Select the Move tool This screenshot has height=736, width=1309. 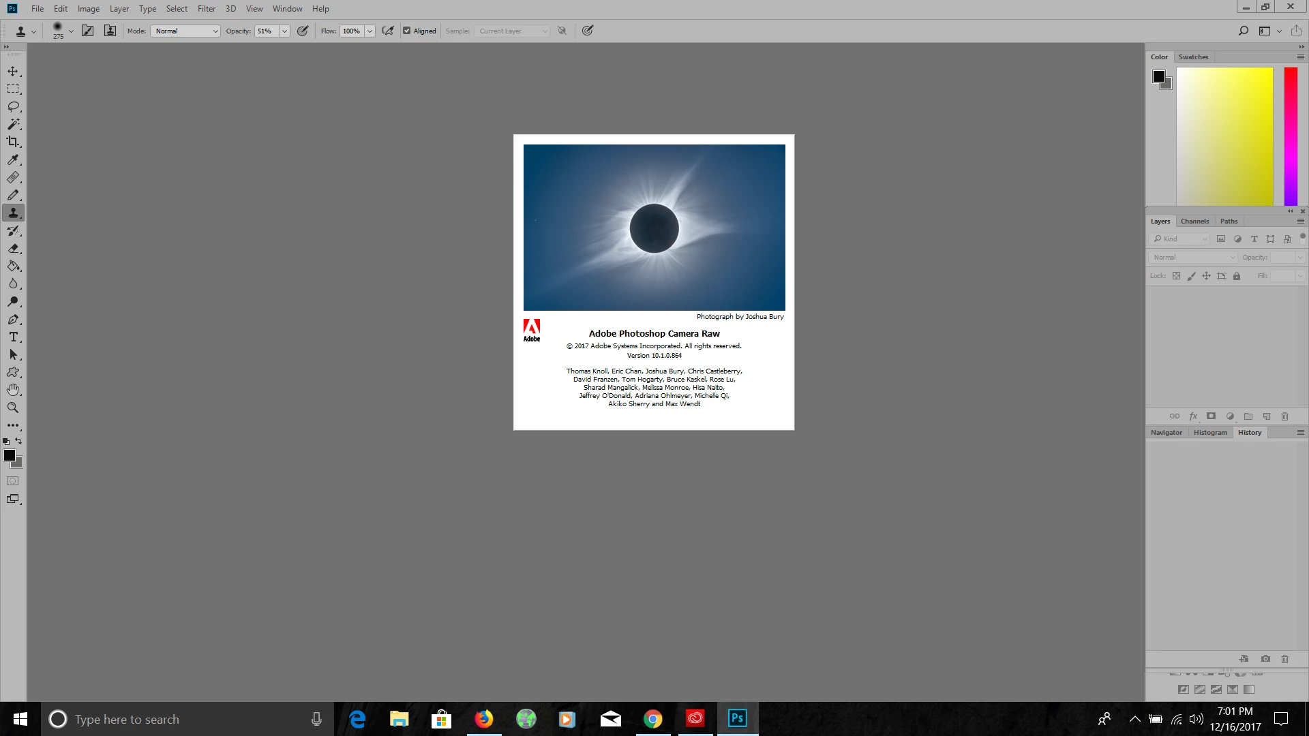[13, 72]
